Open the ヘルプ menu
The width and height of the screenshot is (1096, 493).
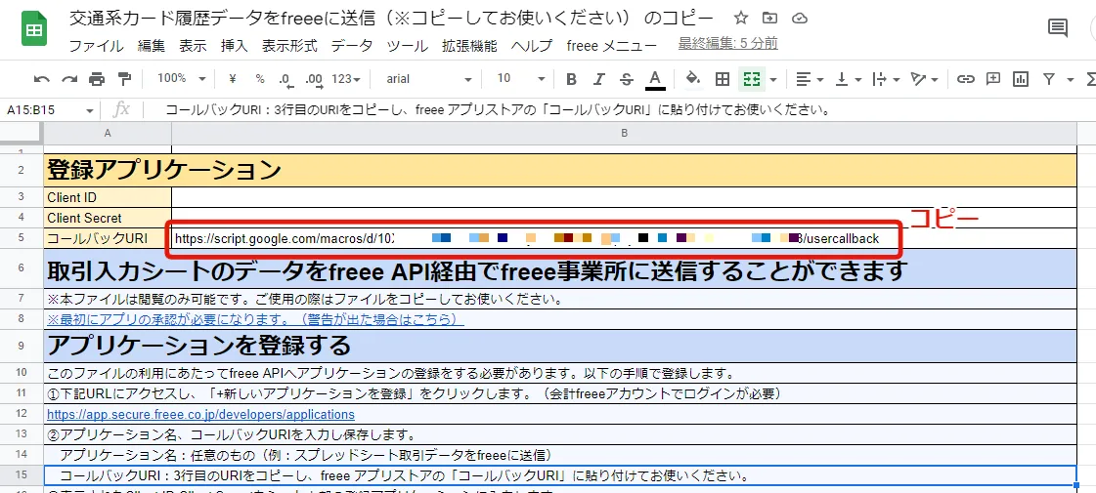[532, 46]
